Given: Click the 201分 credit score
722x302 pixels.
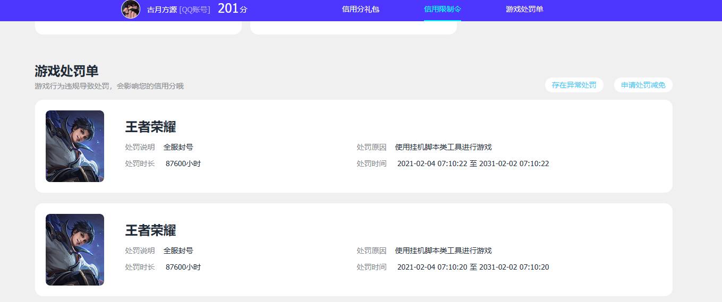Looking at the screenshot, I should click(x=233, y=8).
